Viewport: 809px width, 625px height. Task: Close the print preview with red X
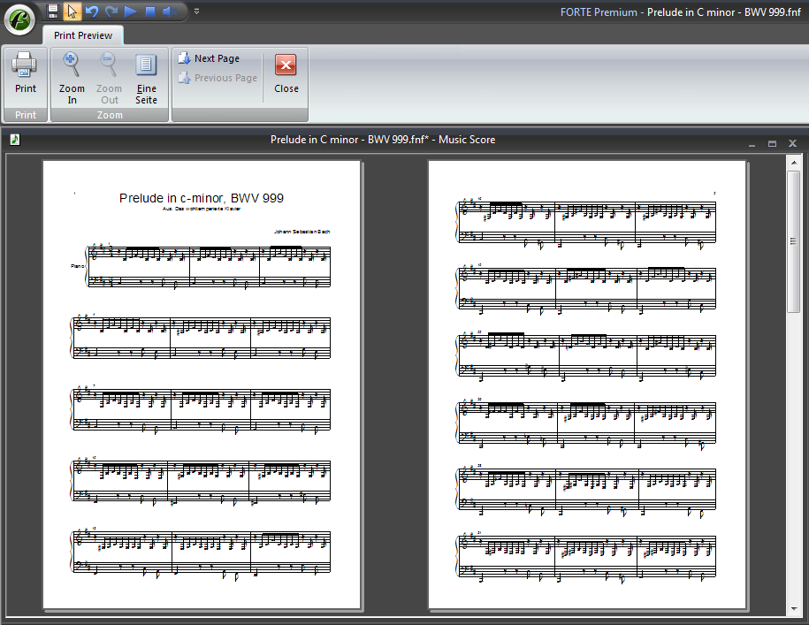[286, 73]
